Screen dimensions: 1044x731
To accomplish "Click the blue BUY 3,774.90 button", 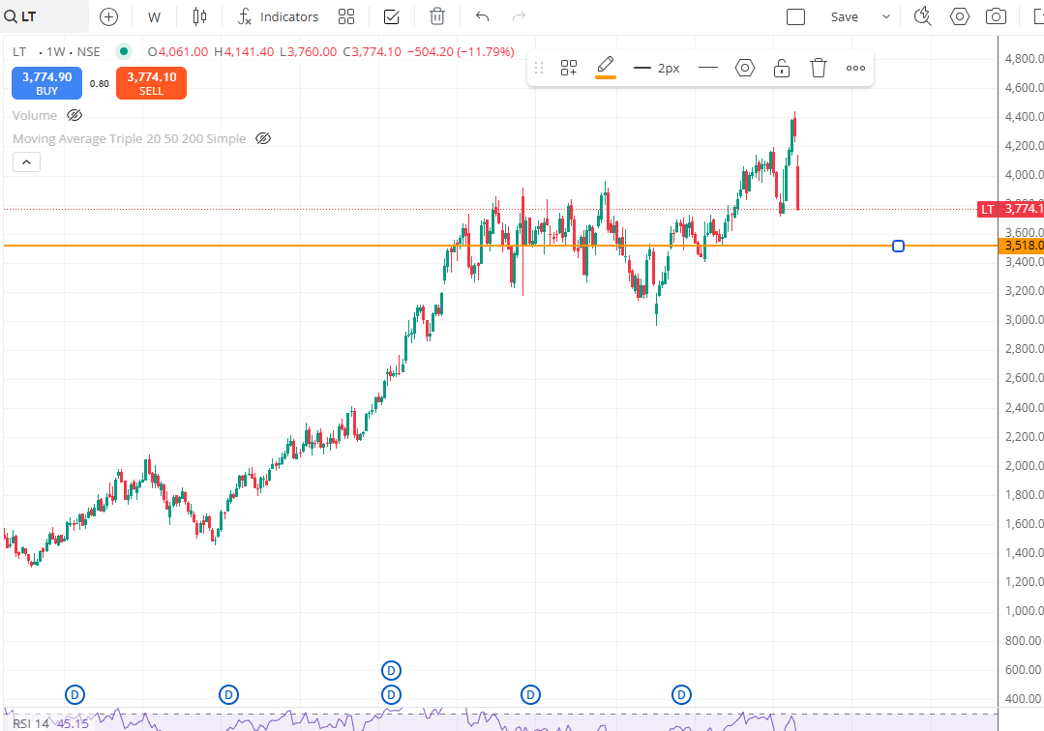I will click(x=46, y=83).
